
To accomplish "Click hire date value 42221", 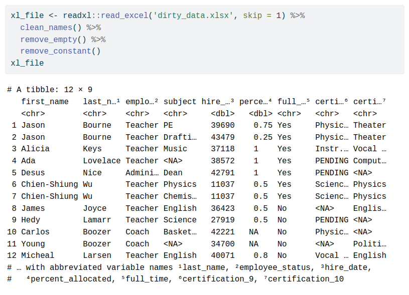I will tap(223, 232).
